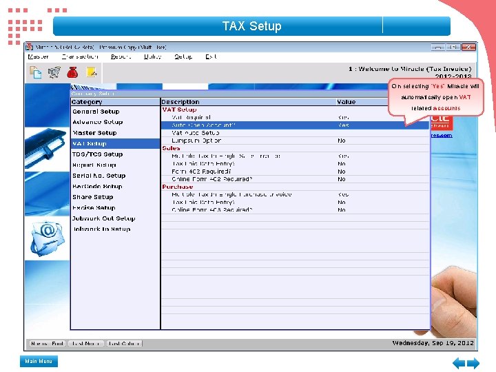Select Share Setup category

pyautogui.click(x=116, y=197)
